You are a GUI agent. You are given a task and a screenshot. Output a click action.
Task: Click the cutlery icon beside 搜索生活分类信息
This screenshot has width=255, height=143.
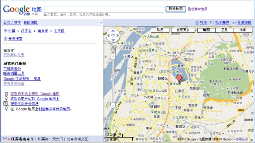tap(6, 104)
